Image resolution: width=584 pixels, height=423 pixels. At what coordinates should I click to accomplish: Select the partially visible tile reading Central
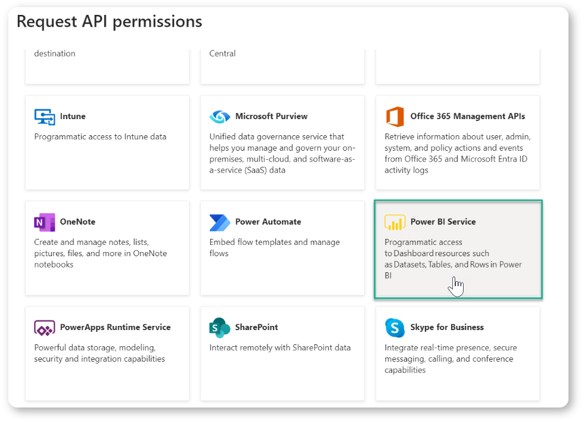click(282, 66)
